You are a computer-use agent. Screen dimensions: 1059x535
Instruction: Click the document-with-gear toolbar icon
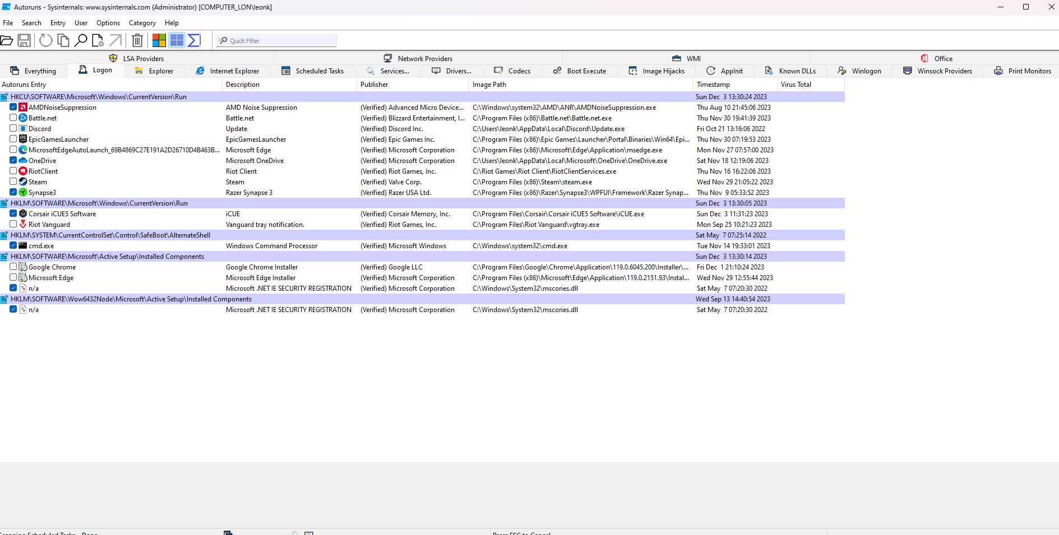coord(98,40)
